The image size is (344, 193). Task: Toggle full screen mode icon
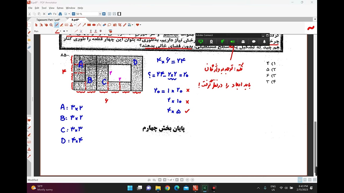(x=119, y=14)
